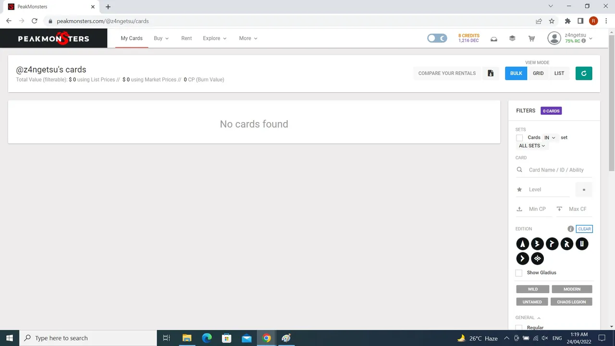The height and width of the screenshot is (346, 615).
Task: Open the IN set operator dropdown
Action: coord(550,137)
